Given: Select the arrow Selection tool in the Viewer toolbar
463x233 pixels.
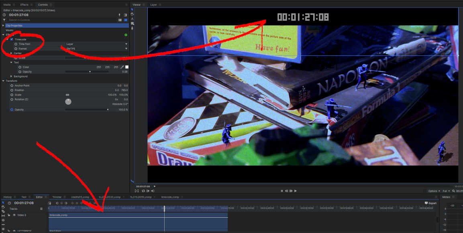Looking at the screenshot, I should (x=132, y=10).
